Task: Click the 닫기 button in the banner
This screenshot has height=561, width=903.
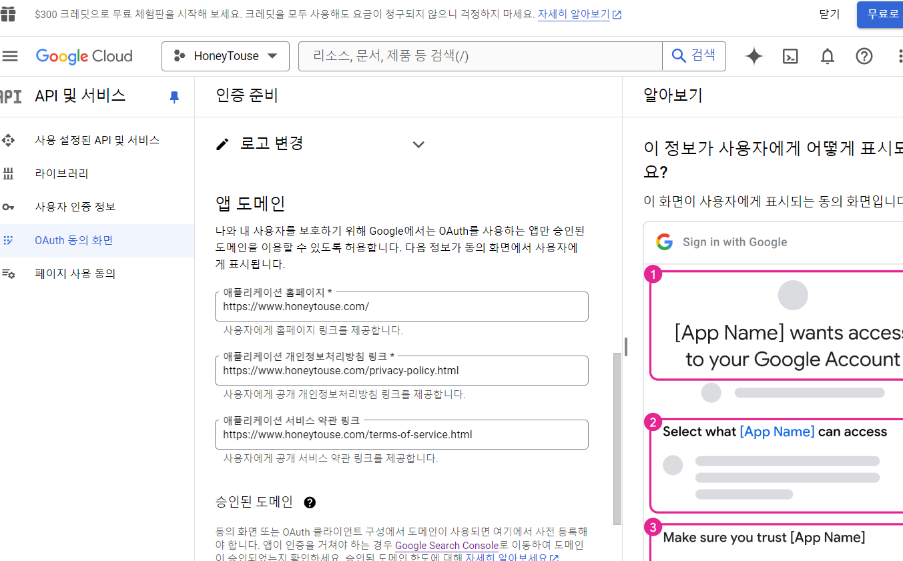Action: (830, 14)
